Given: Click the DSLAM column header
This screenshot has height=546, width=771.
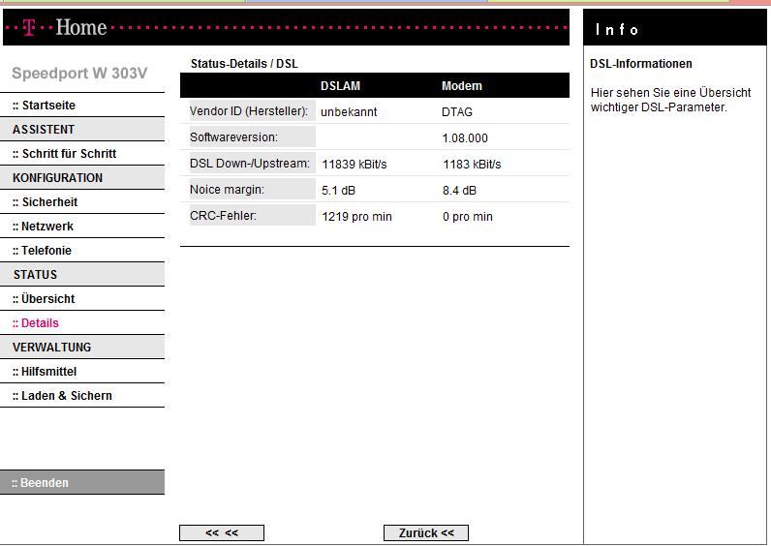Looking at the screenshot, I should click(340, 86).
